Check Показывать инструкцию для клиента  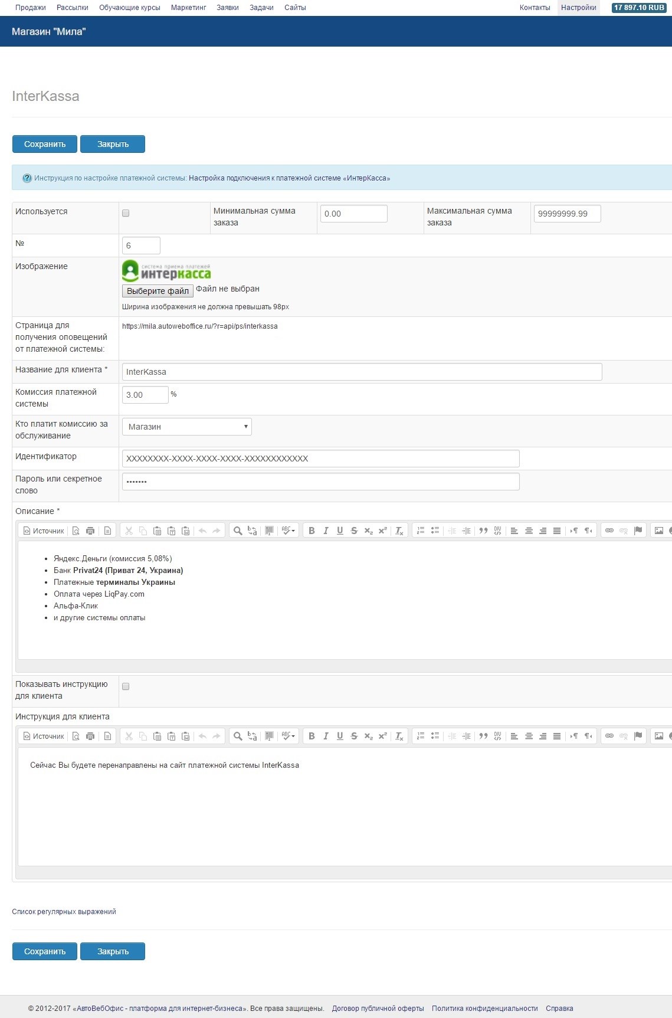(126, 686)
